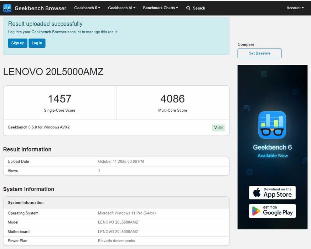Image resolution: width=311 pixels, height=249 pixels.
Task: Click 'Geekbench 6.5.0 for Windows AVX2' text
Action: [x=39, y=127]
